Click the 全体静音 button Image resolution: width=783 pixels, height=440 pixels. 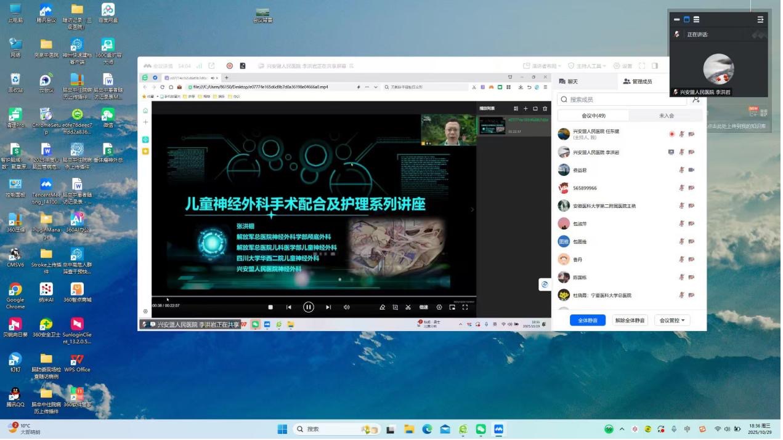coord(587,321)
